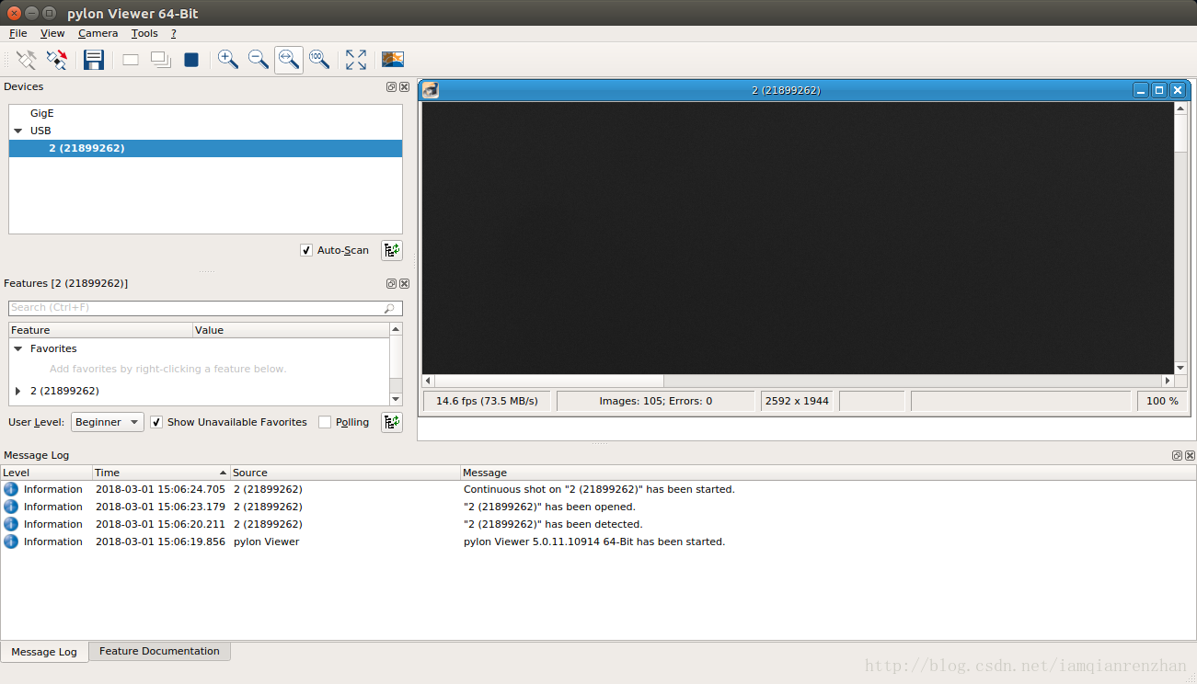Float the Message Log panel
This screenshot has width=1197, height=684.
1177,455
